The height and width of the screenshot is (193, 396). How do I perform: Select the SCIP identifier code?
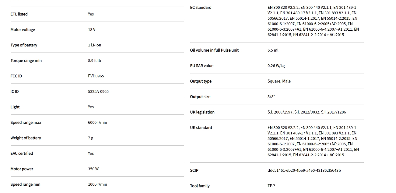click(x=304, y=171)
